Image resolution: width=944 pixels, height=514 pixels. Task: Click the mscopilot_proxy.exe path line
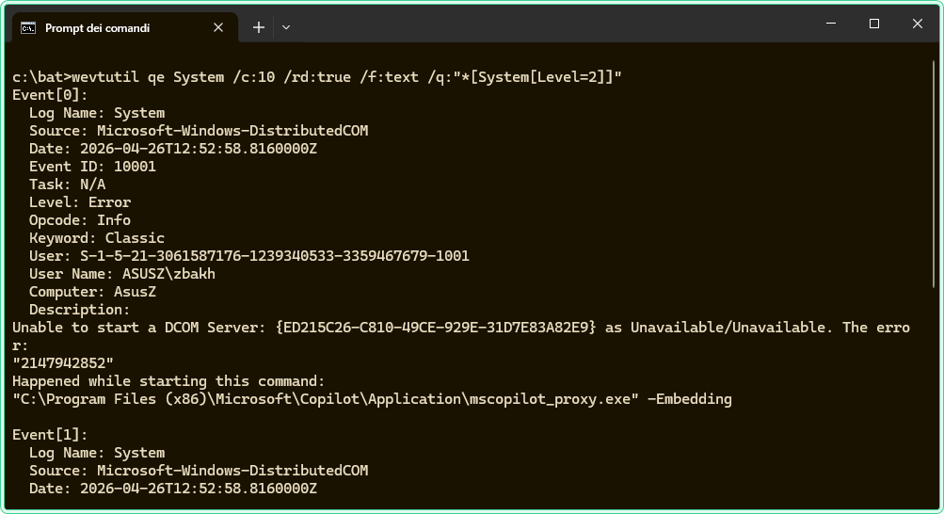pos(372,399)
